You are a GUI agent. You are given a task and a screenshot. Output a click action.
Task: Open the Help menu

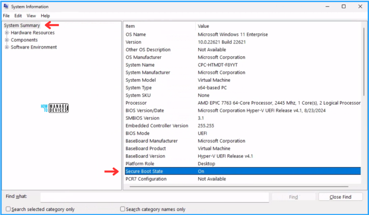(45, 16)
